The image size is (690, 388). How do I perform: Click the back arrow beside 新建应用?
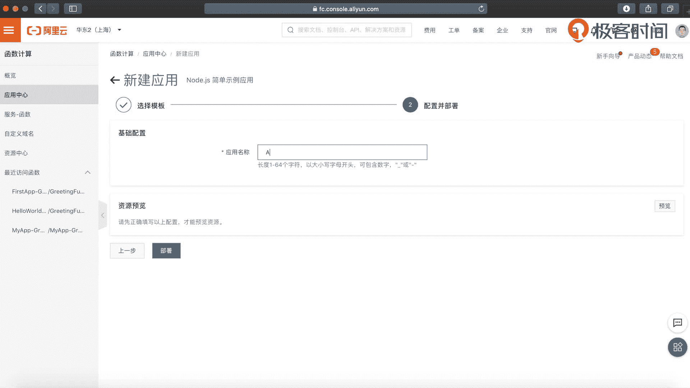pos(115,80)
